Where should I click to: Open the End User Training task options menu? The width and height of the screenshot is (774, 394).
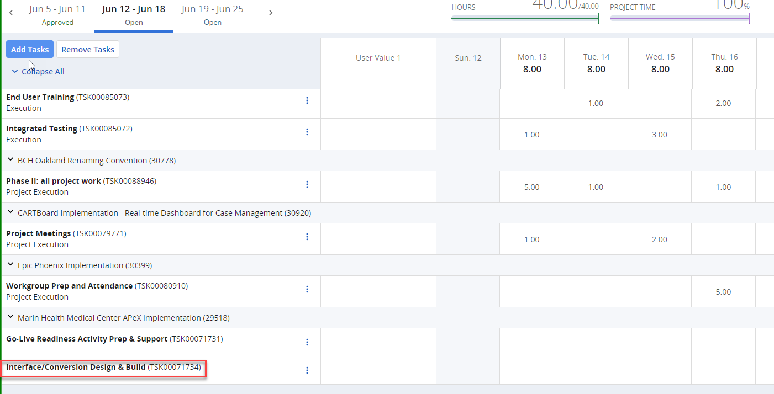tap(307, 100)
